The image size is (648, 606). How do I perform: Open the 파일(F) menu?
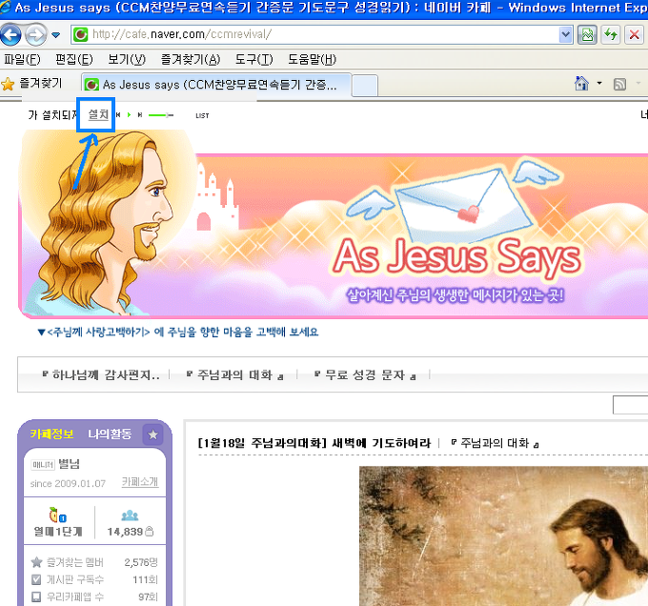click(x=22, y=59)
